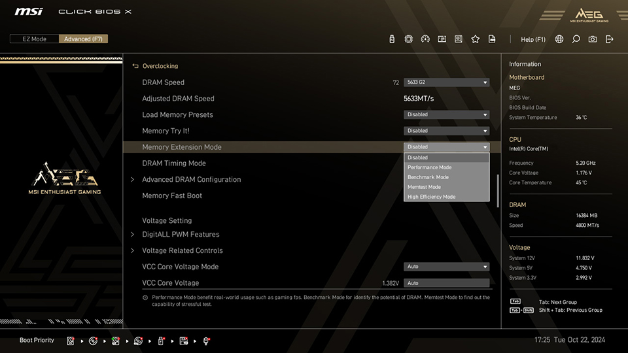Click the back arrow beside Overclocking
The height and width of the screenshot is (353, 628).
[135, 66]
